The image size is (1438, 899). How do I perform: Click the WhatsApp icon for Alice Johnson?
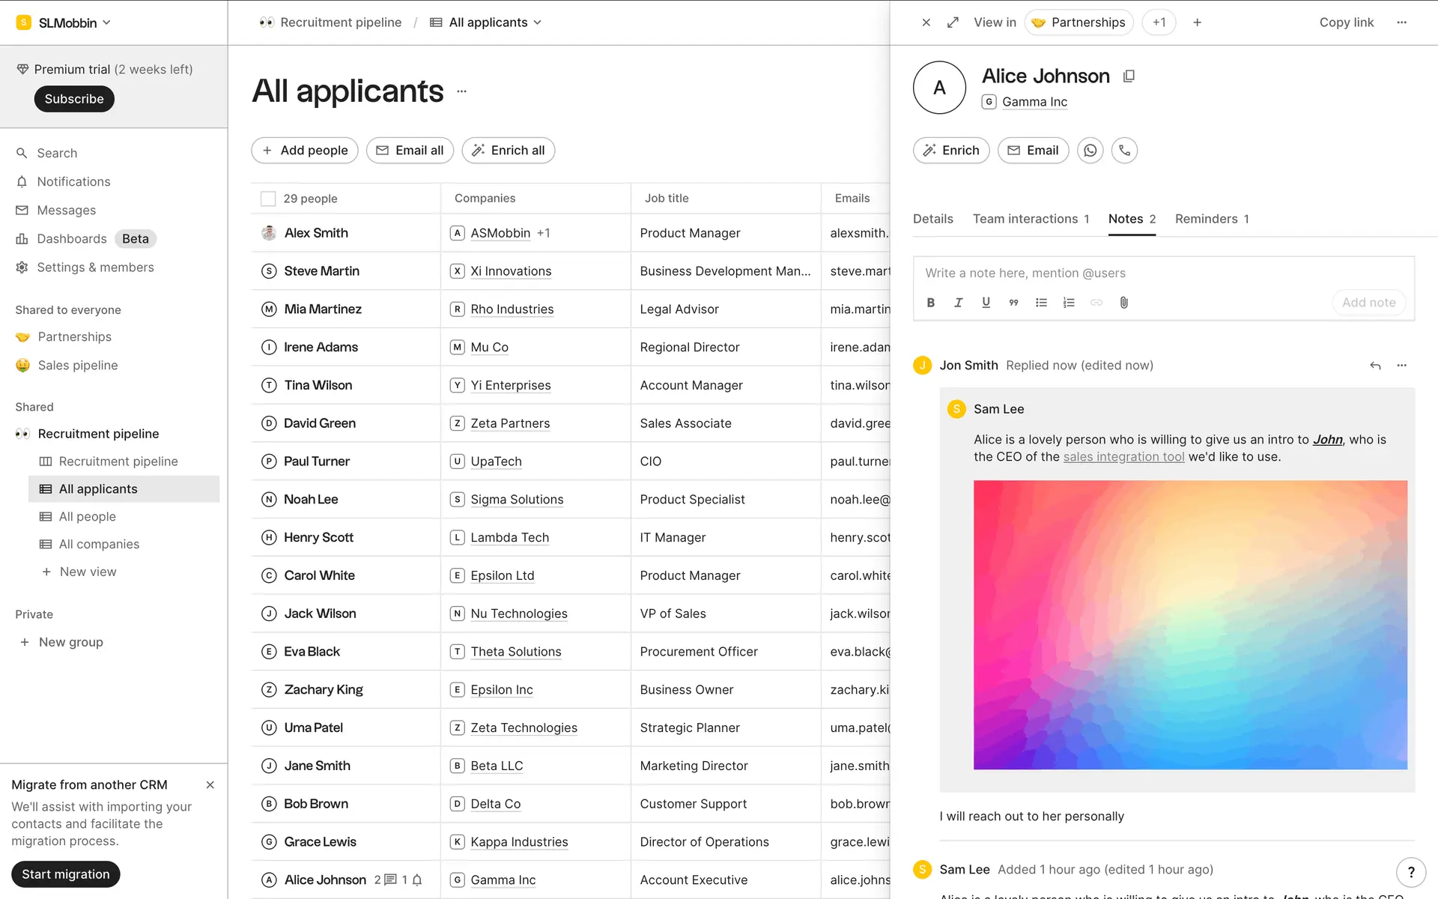pyautogui.click(x=1090, y=151)
